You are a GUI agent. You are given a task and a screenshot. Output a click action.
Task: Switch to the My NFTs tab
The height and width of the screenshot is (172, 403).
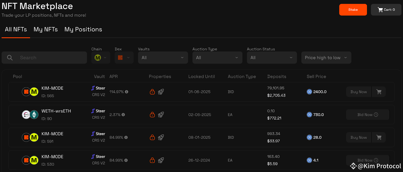tap(46, 29)
